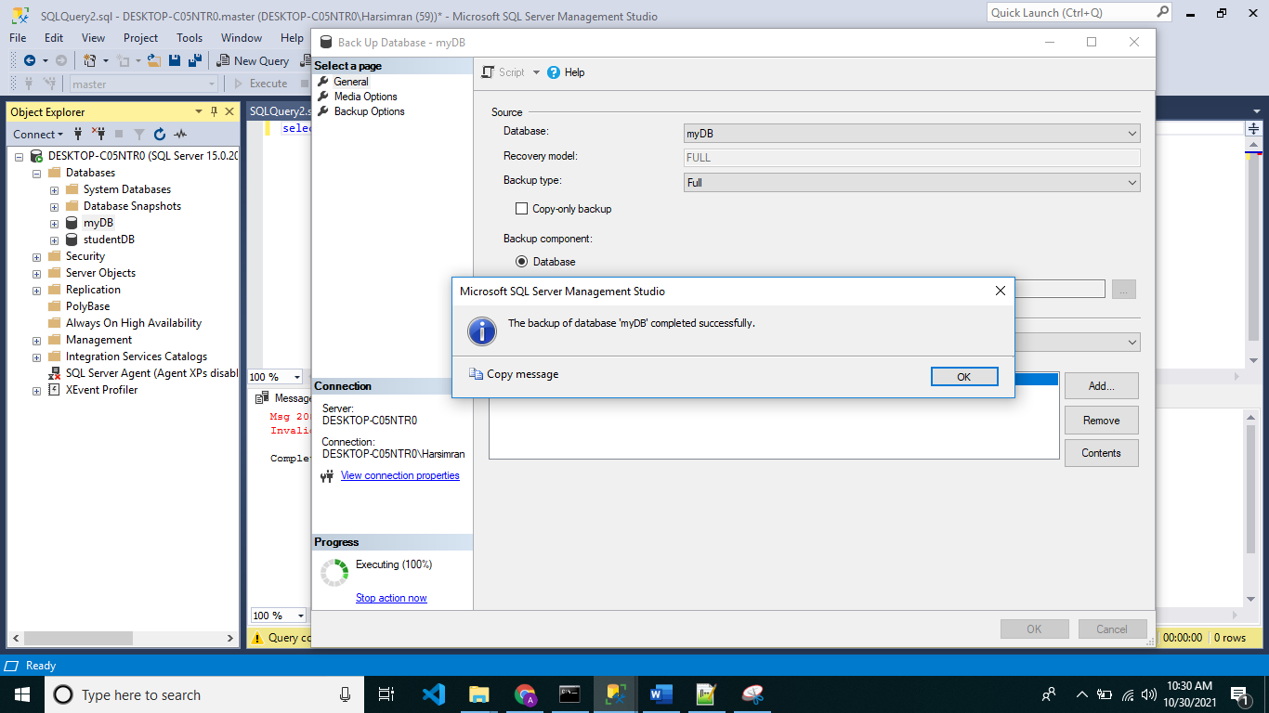The height and width of the screenshot is (713, 1269).
Task: Open the master database dropdown
Action: tap(143, 84)
